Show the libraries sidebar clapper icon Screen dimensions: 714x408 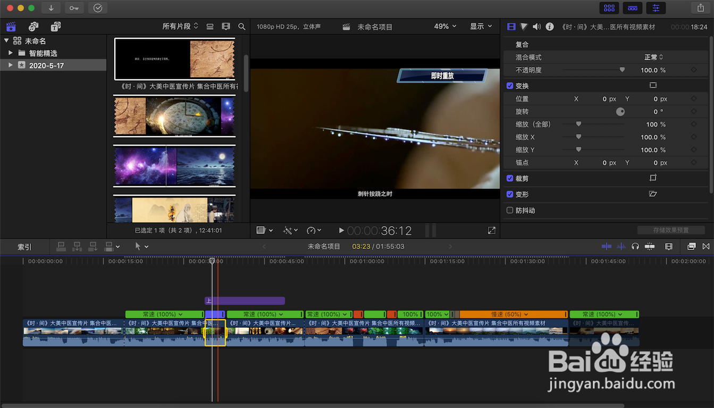(11, 26)
